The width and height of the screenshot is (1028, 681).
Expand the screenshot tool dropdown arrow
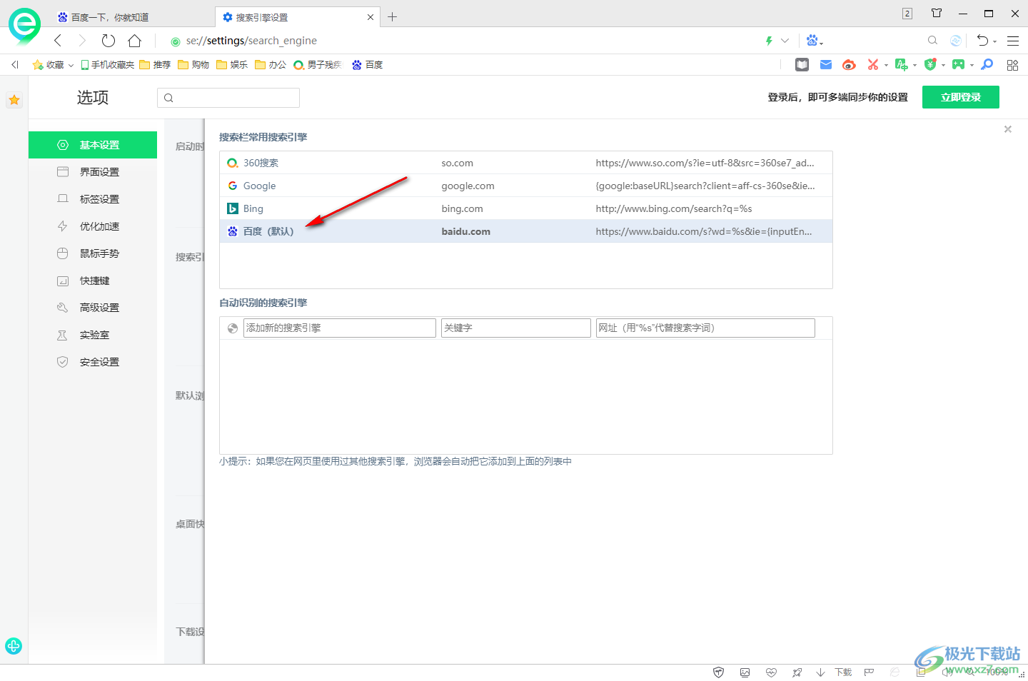tap(886, 66)
